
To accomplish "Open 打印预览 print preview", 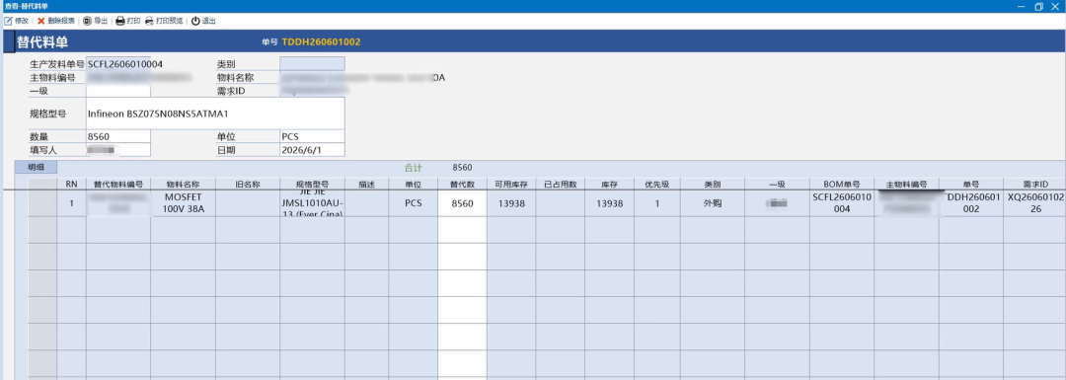I will [164, 21].
